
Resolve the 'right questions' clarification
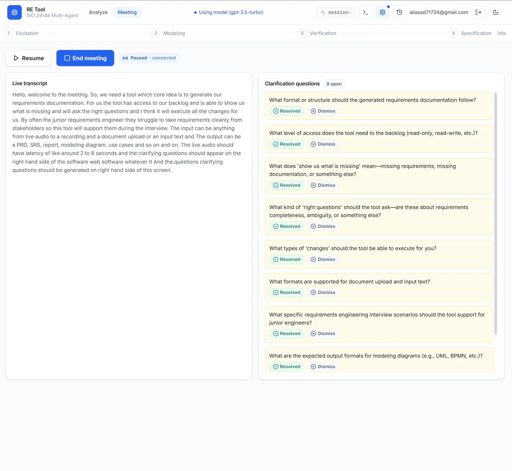click(x=287, y=226)
